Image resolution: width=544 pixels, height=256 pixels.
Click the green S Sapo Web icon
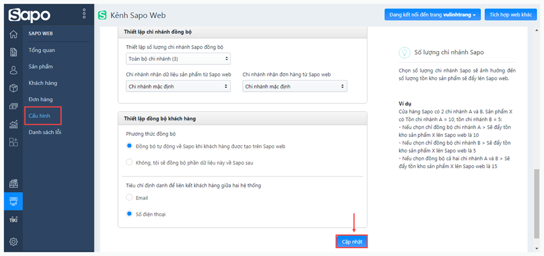point(102,15)
